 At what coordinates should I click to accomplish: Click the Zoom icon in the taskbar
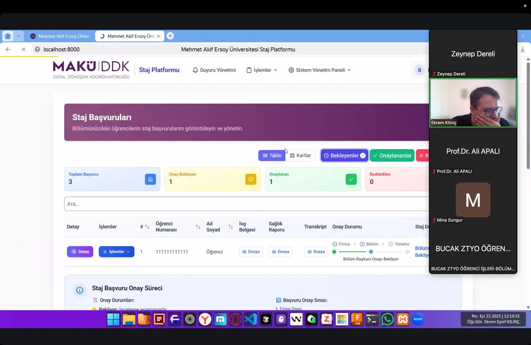[x=418, y=319]
